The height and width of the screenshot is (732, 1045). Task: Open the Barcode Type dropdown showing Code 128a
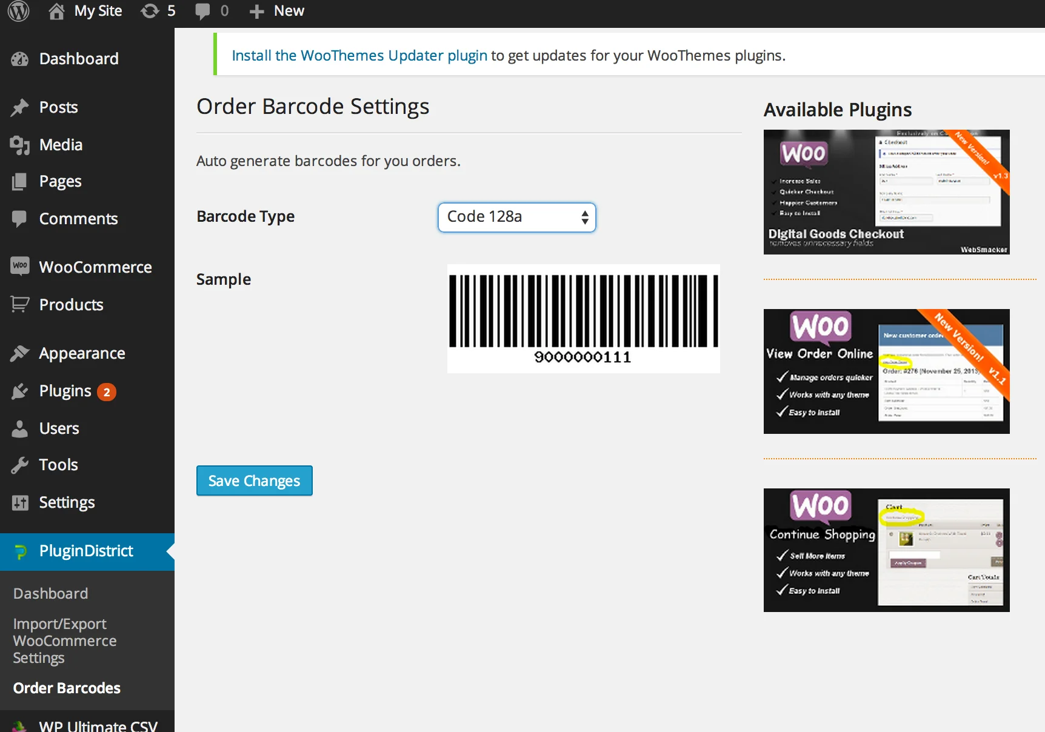click(516, 217)
